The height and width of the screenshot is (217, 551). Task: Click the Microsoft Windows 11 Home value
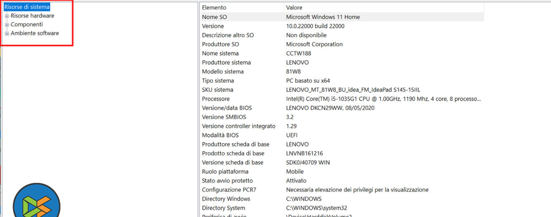point(323,17)
